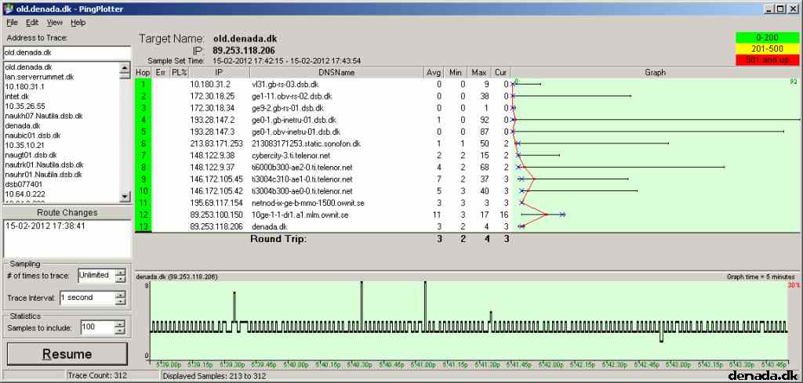This screenshot has width=803, height=383.
Task: Increase the times-to-trace spinner value
Action: tap(120, 273)
